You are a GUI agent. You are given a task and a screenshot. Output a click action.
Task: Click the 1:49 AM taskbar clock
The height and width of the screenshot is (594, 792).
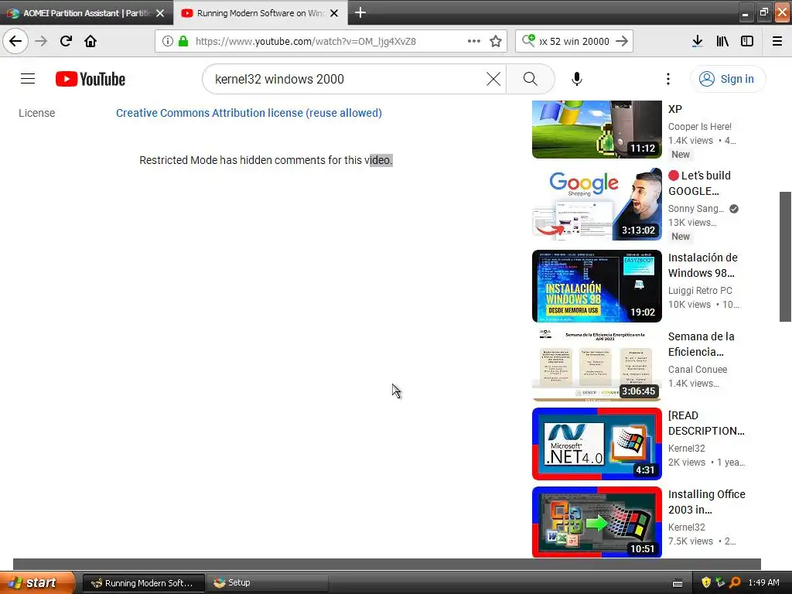click(763, 582)
